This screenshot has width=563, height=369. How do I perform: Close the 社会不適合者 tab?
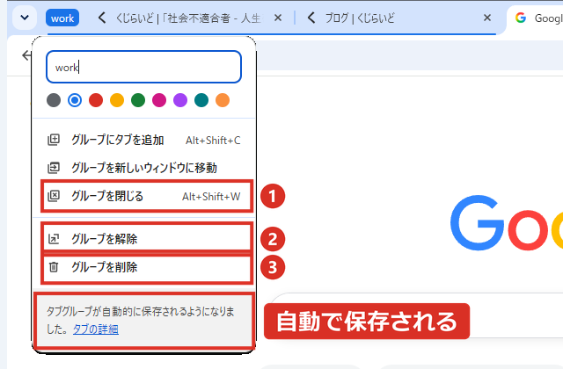point(278,18)
